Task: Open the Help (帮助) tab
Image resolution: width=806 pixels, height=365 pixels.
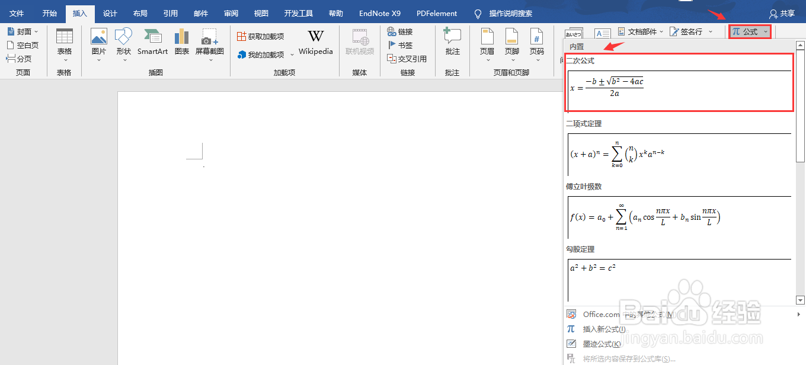Action: (x=335, y=13)
